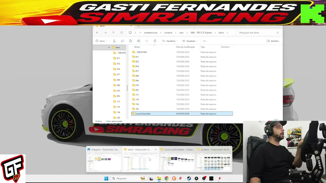Open the Novo dropdown menu

pos(101,41)
